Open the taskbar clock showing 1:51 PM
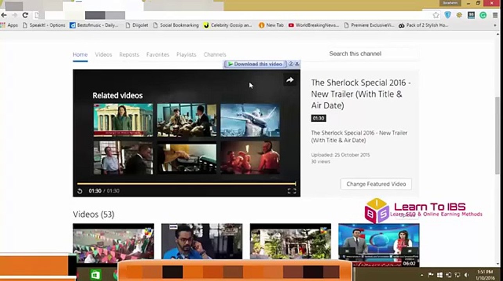503x281 pixels. (x=486, y=275)
